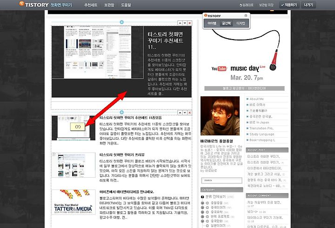This screenshot has height=228, width=335.
Task: Open the post 티스토리 첫화면 꾸미기 추천세트 11종모음
Action: (131, 118)
